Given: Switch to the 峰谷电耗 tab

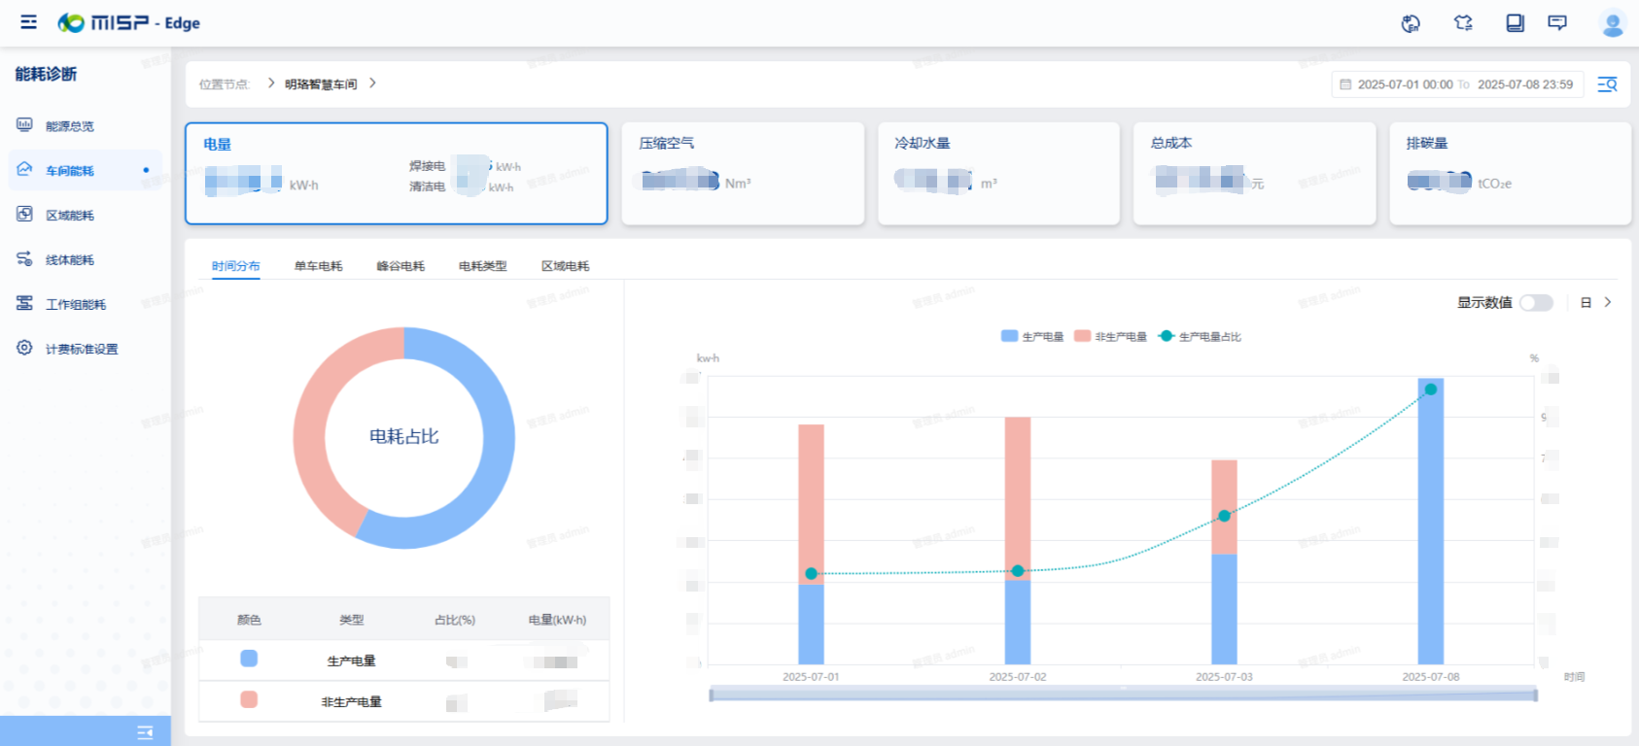Looking at the screenshot, I should 401,266.
